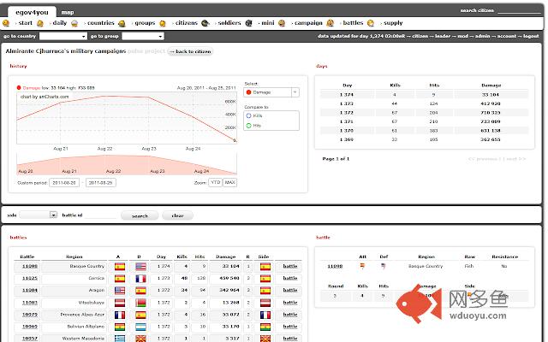Click the 'back to citizen' button

coord(190,51)
